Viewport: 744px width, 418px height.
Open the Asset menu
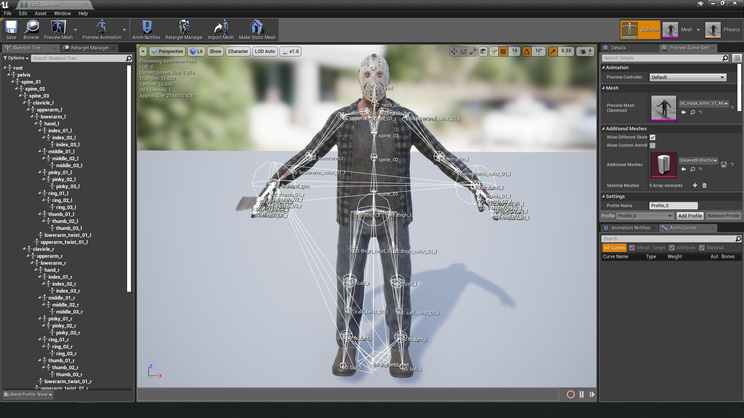tap(40, 13)
